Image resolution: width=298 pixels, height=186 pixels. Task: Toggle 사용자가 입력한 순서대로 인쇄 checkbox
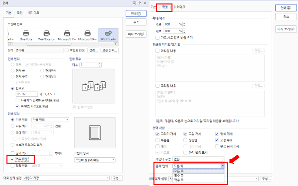coord(17,100)
